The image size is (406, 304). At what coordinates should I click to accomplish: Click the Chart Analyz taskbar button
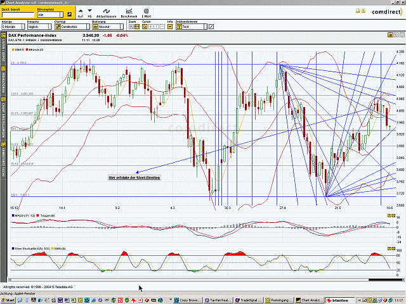click(309, 300)
